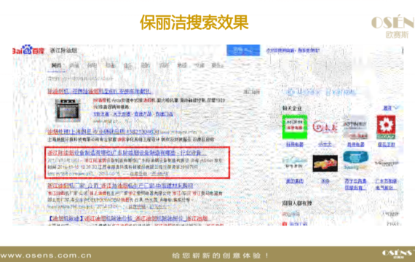Click the red circular calligraphy logo
415x262 pixels.
tap(325, 127)
